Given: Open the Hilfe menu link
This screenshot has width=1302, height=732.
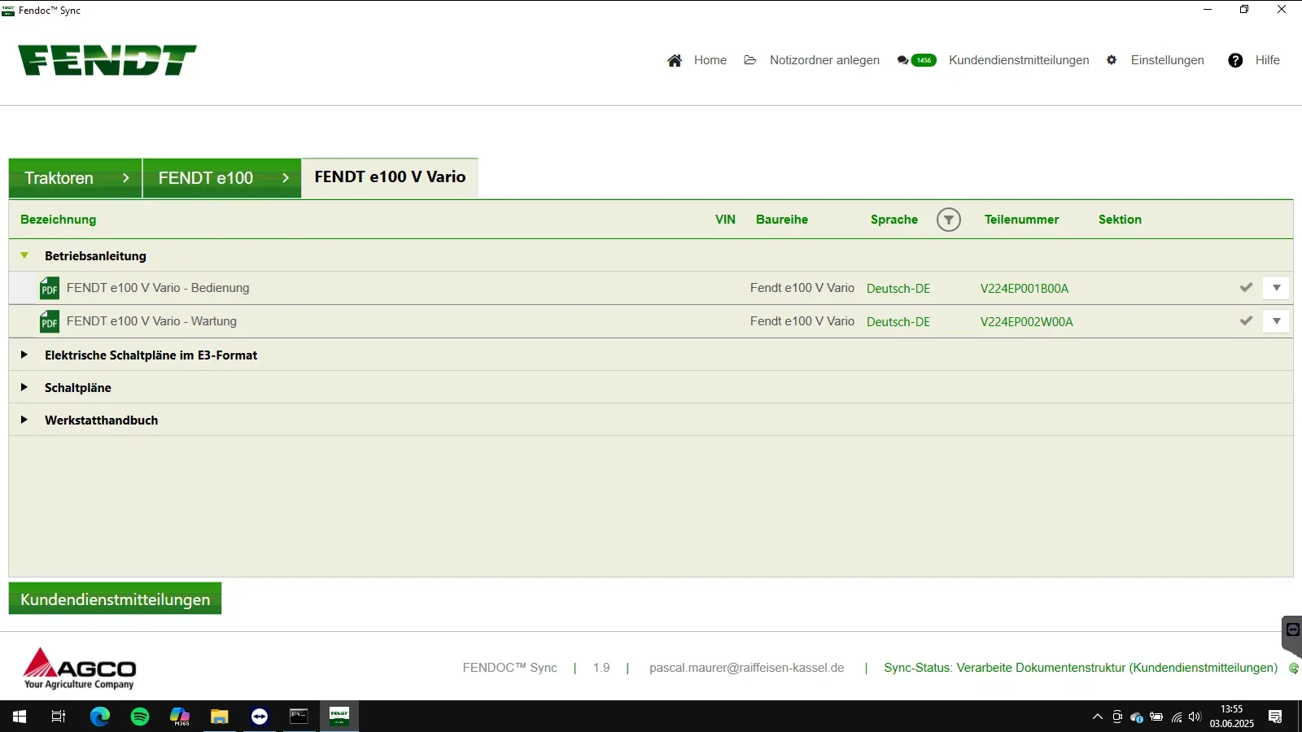Looking at the screenshot, I should pyautogui.click(x=1268, y=60).
